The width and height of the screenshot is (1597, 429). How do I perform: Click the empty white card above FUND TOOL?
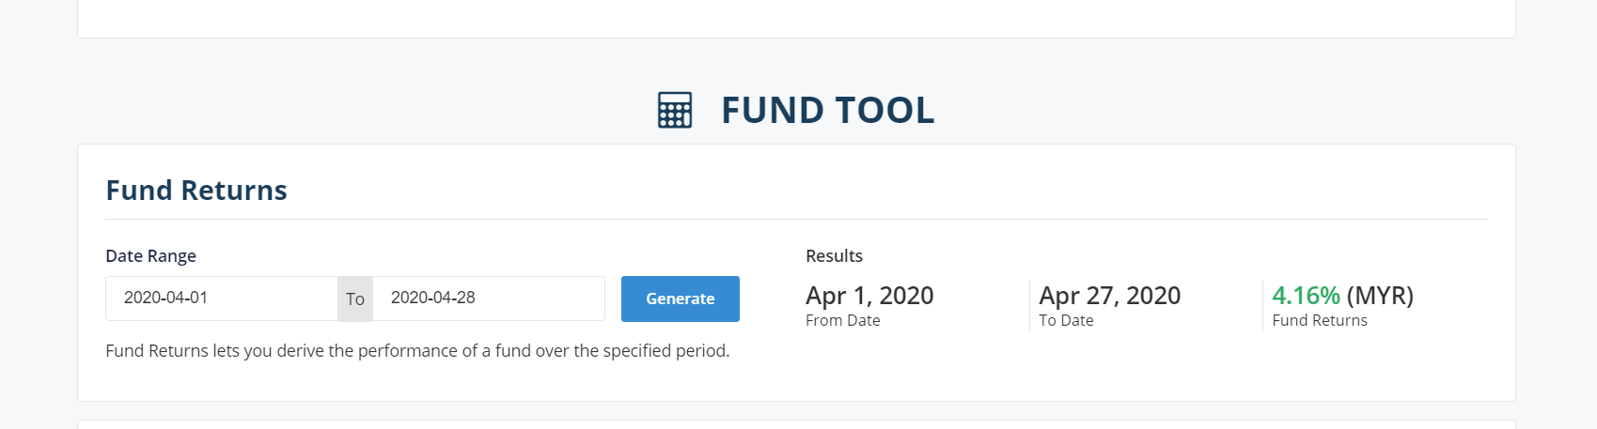(796, 19)
